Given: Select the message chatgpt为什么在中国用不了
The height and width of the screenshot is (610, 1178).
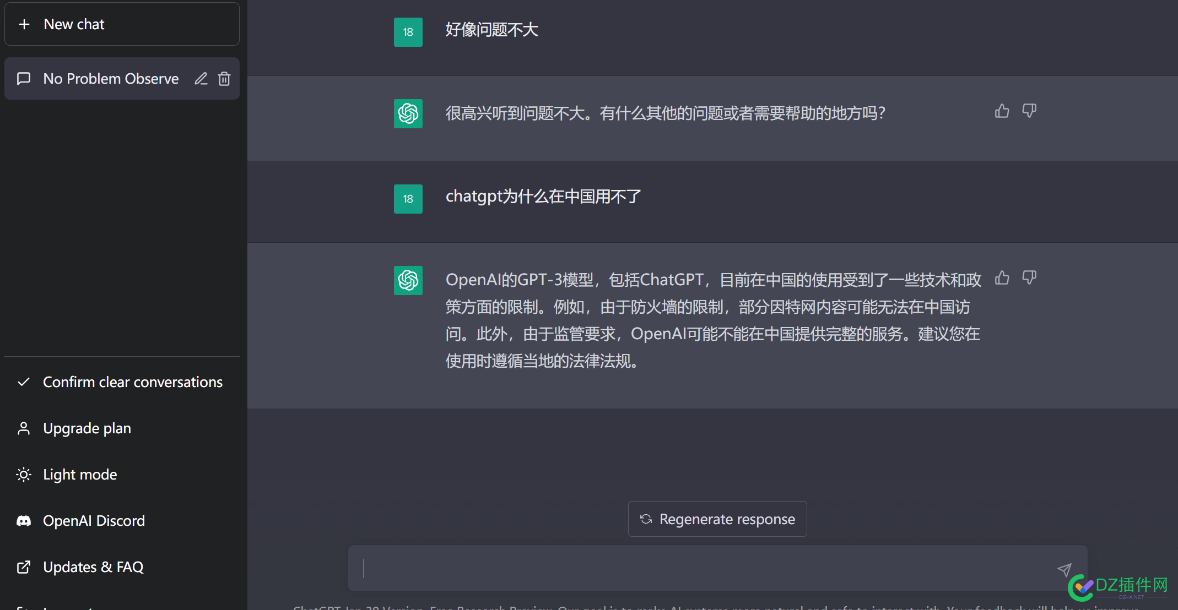Looking at the screenshot, I should (x=543, y=197).
